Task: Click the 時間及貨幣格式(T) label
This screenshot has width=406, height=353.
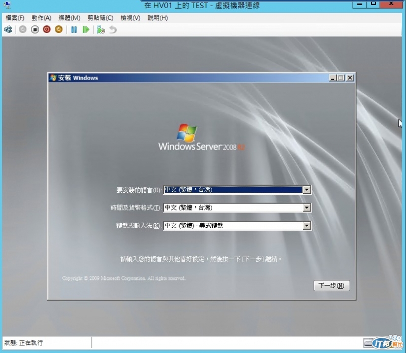Action: click(136, 208)
